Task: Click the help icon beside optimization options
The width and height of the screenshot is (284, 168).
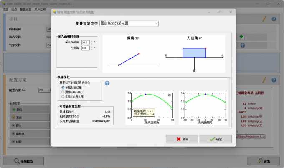Action: pyautogui.click(x=107, y=83)
